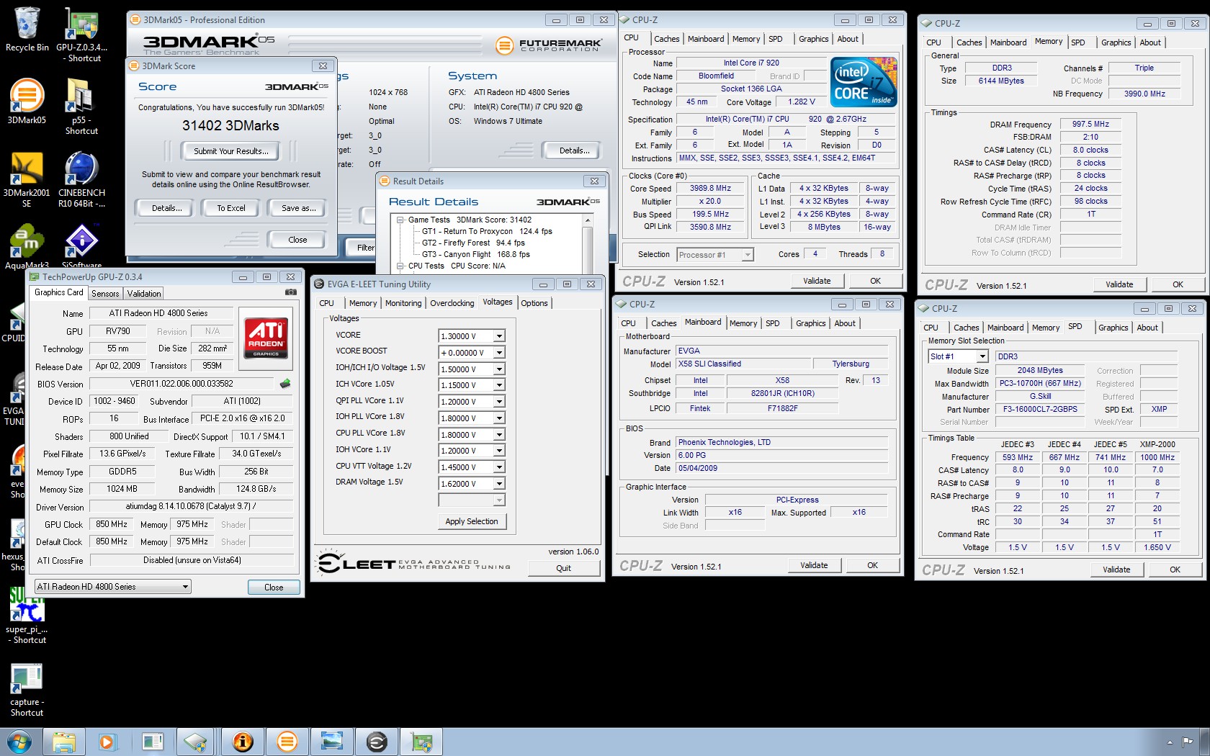Open E-LEET Monitoring tab

click(x=403, y=303)
